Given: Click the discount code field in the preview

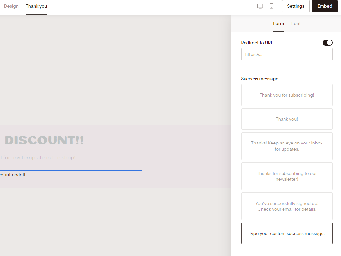Looking at the screenshot, I should 71,175.
